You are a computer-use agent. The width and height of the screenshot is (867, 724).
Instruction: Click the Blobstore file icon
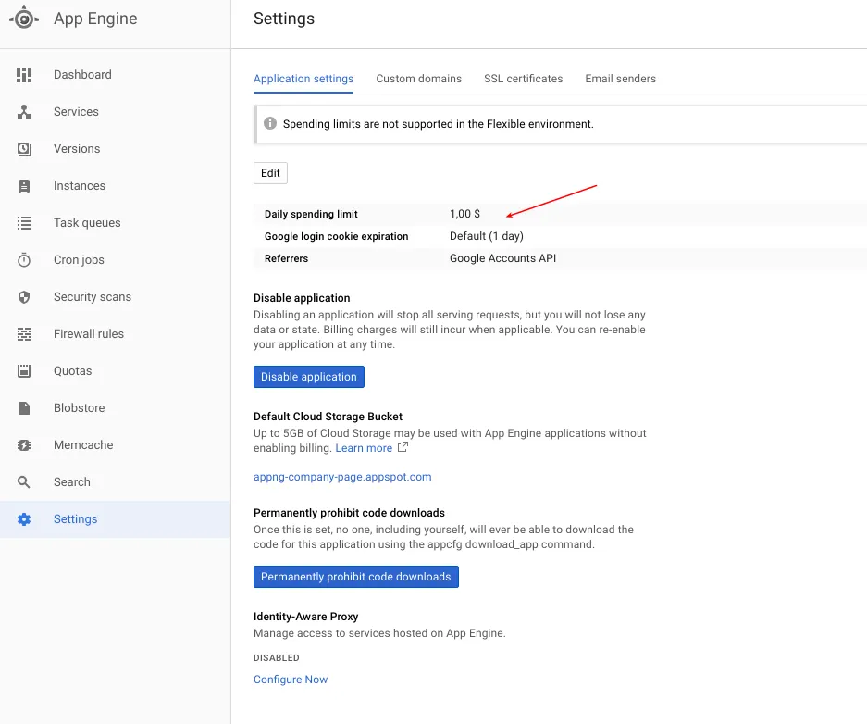24,408
